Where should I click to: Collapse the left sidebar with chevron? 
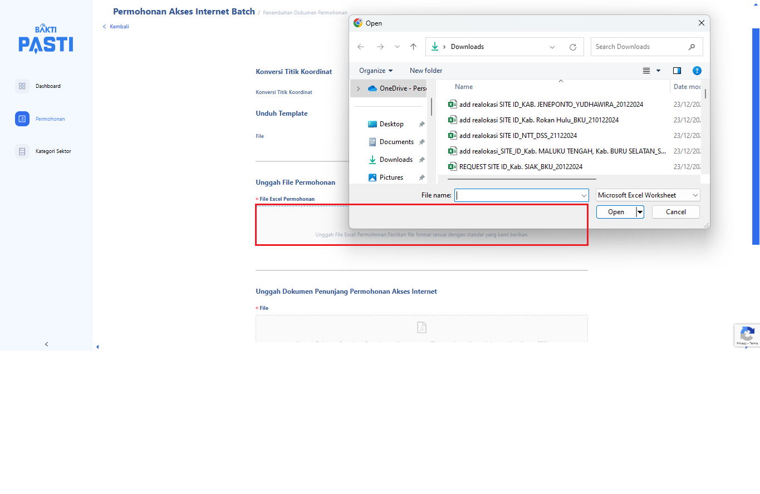pyautogui.click(x=46, y=344)
